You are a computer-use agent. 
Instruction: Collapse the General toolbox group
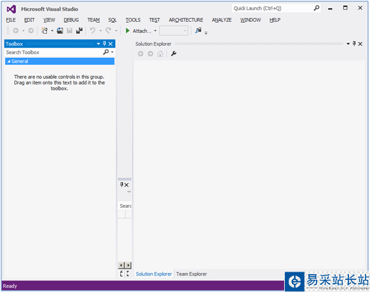click(9, 61)
